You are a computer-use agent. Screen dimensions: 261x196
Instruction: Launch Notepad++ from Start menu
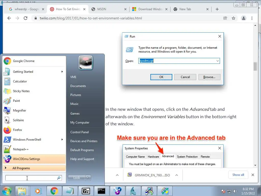(34, 149)
